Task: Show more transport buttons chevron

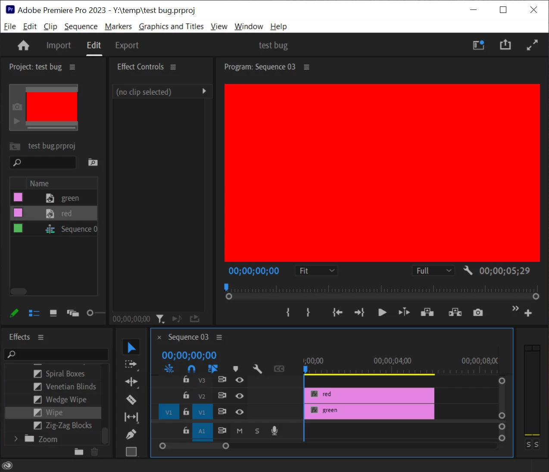Action: tap(515, 308)
